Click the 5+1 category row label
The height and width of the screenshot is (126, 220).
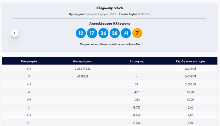point(29,69)
